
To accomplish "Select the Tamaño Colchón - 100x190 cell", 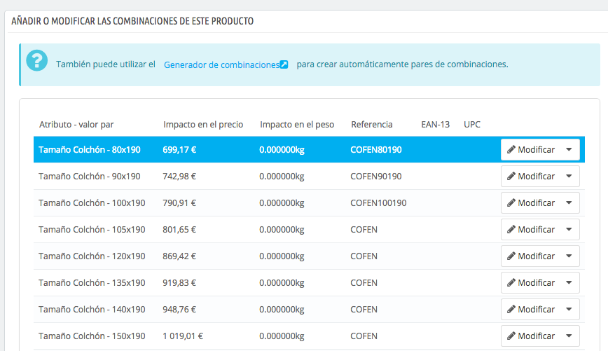I will 92,203.
